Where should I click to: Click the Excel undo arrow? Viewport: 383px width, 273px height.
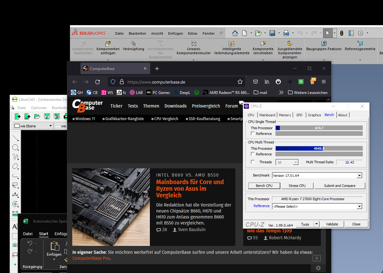(x=30, y=243)
